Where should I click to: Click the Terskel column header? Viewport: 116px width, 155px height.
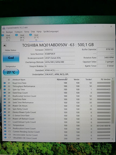89,79
